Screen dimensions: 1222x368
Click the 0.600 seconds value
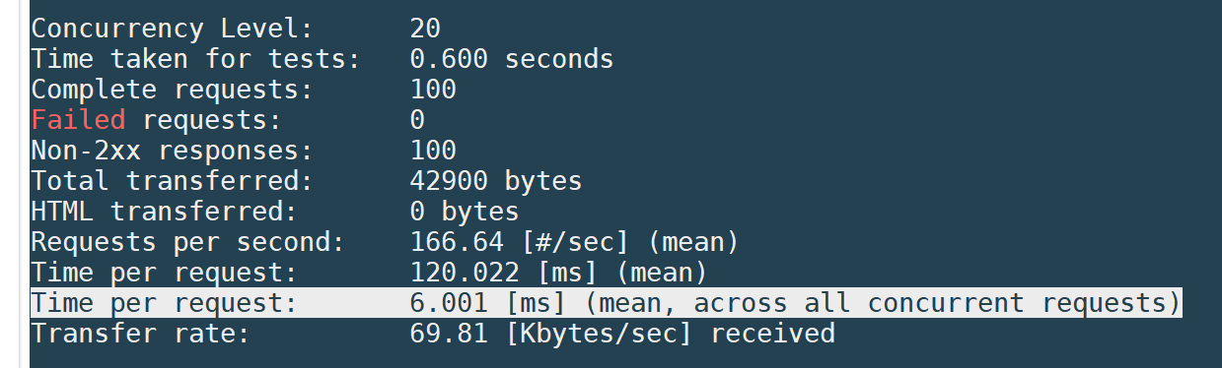point(512,59)
